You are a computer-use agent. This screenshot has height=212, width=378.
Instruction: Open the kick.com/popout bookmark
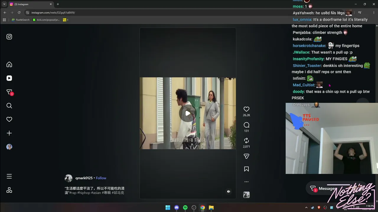[46, 20]
